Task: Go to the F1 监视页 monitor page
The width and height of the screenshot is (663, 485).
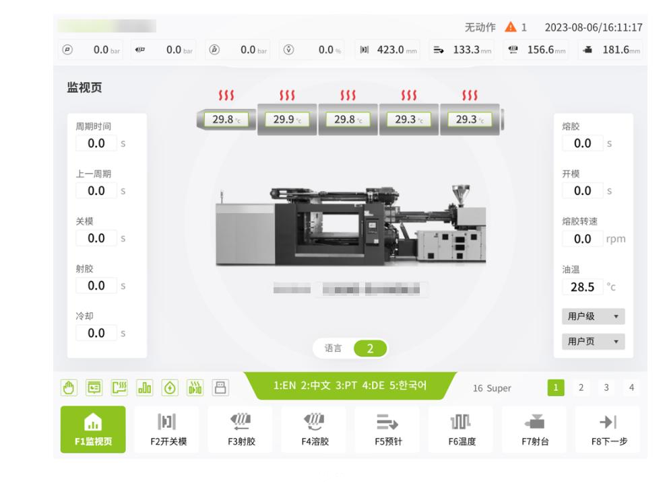Action: (92, 429)
